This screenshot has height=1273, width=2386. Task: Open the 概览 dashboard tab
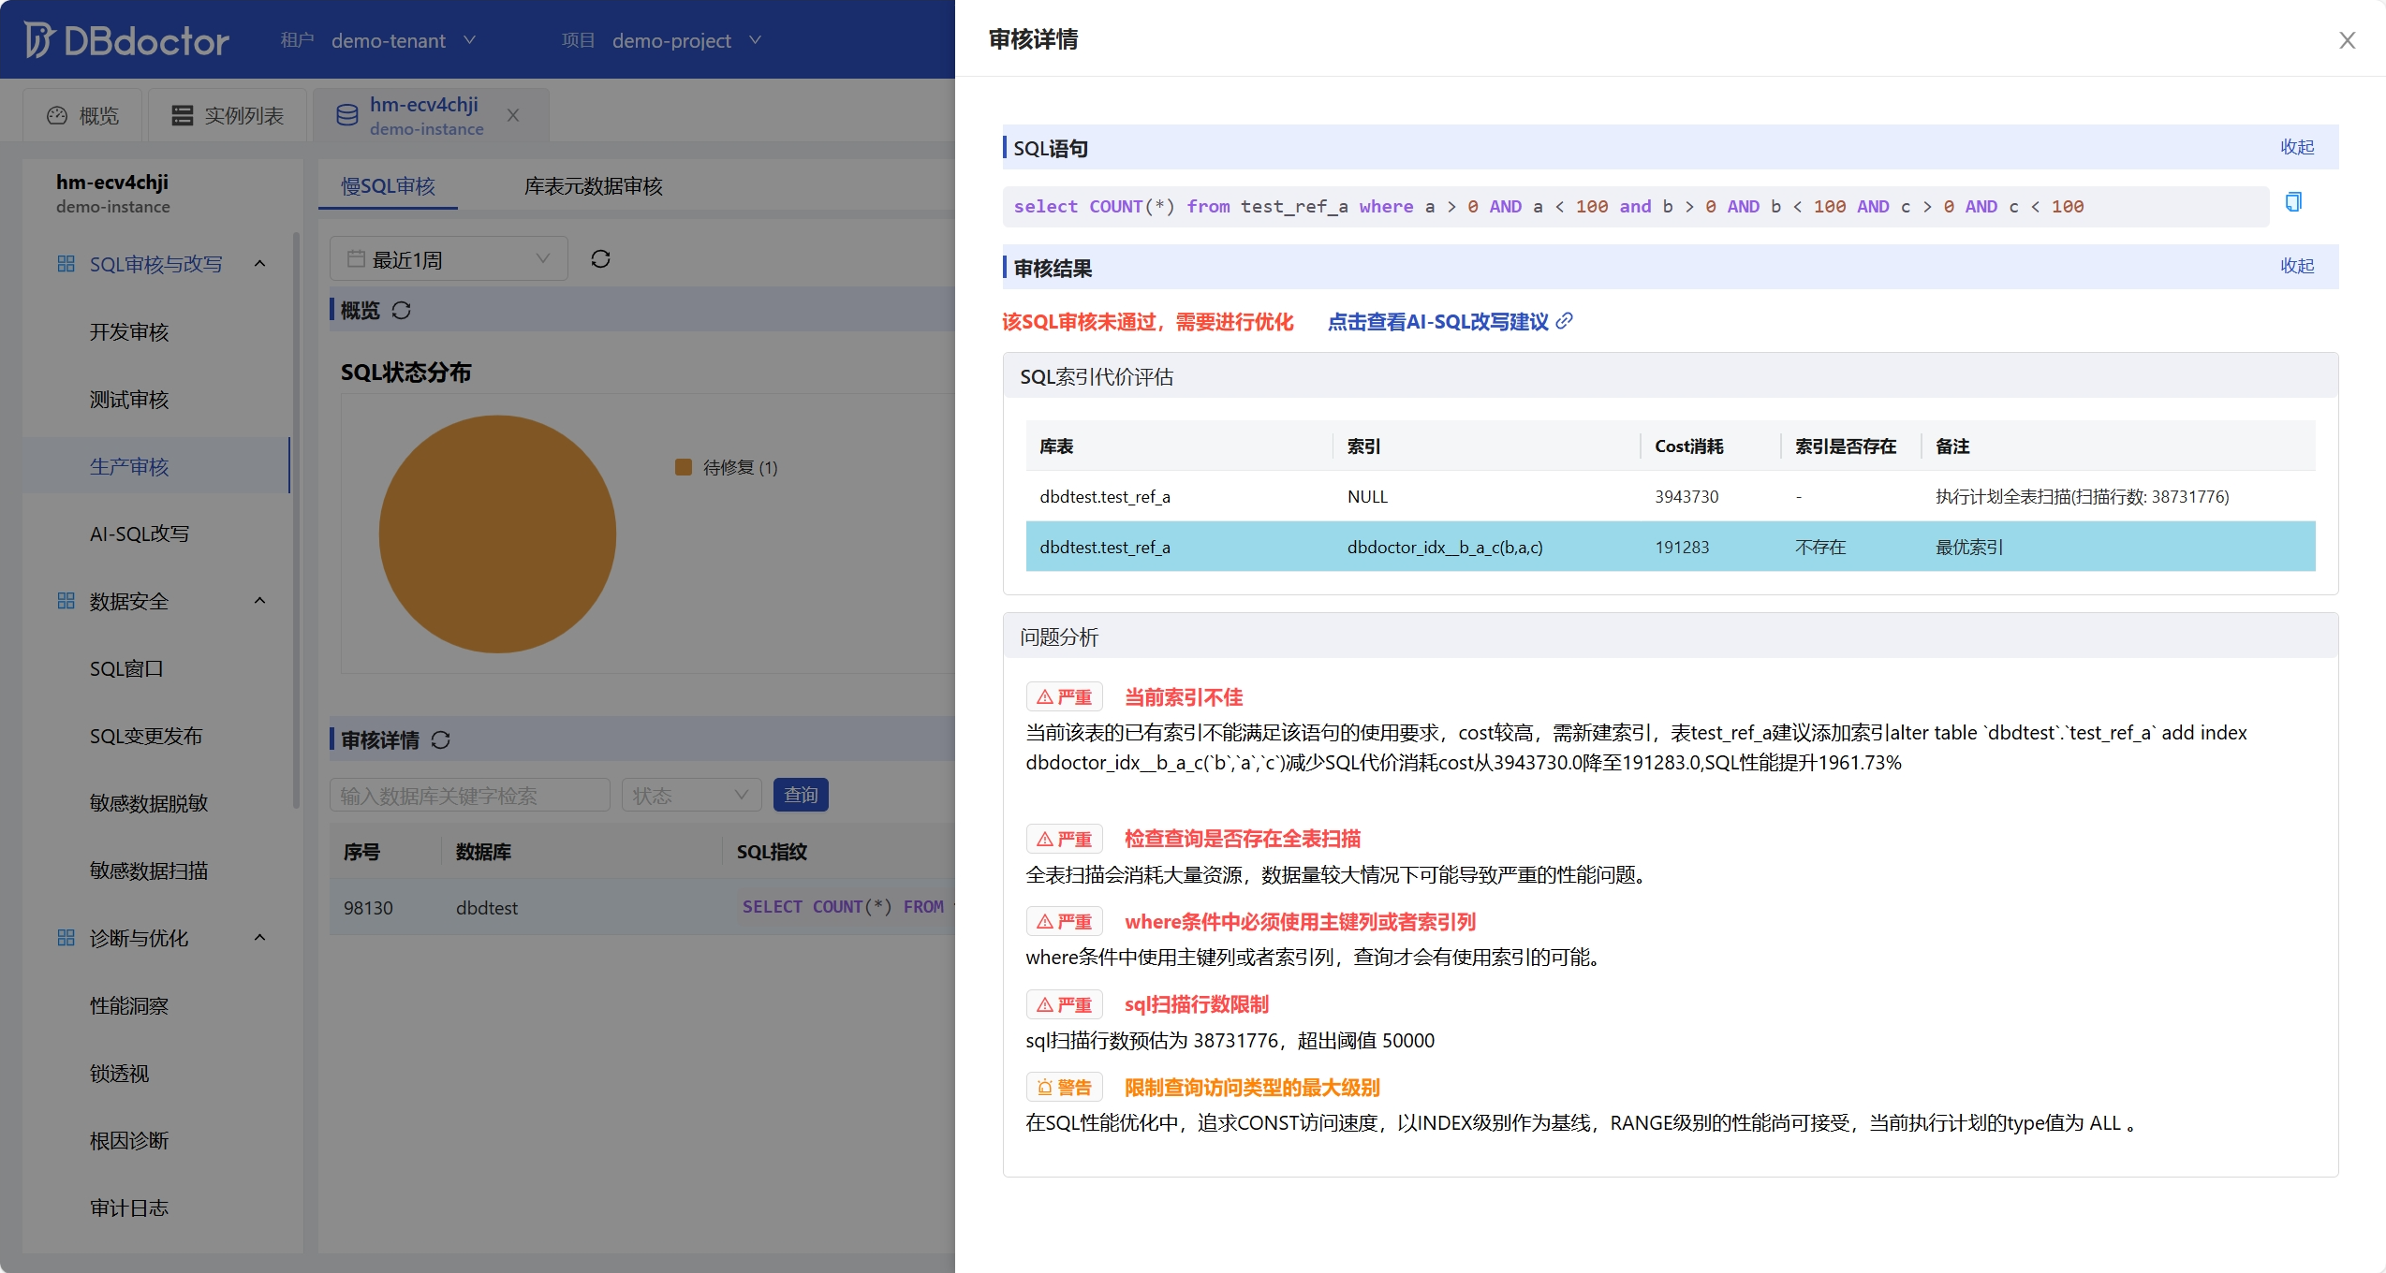[83, 115]
